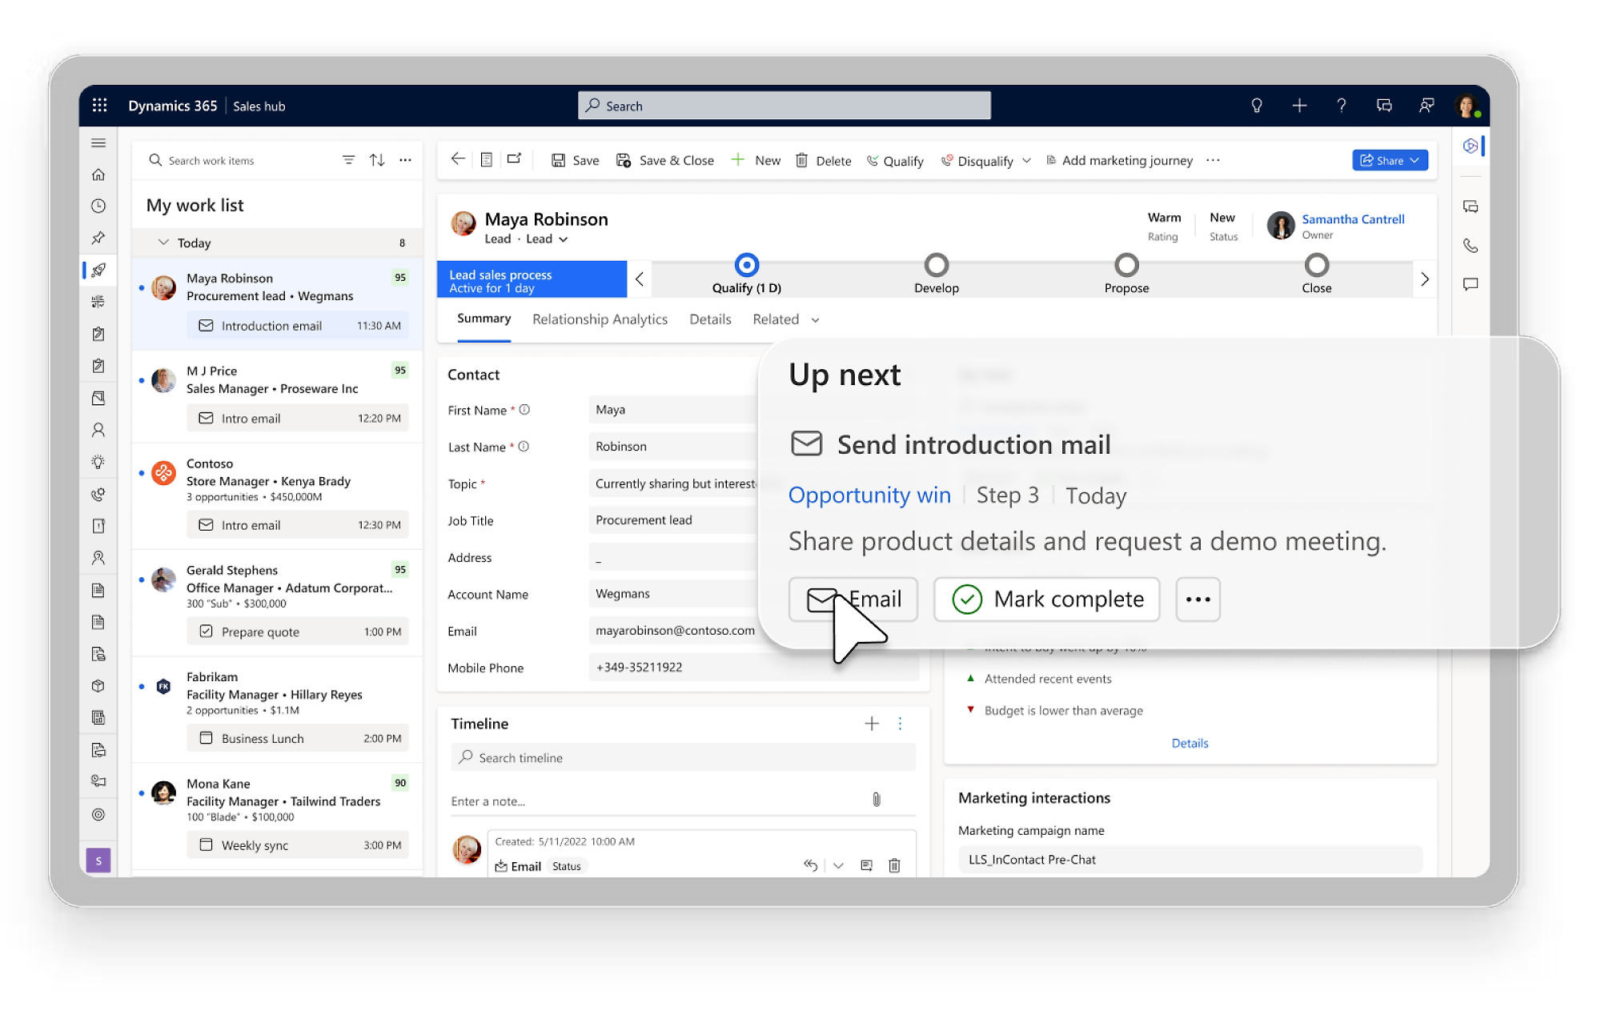Click the Search timeline field
Viewport: 1601px width, 1011px height.
[683, 757]
